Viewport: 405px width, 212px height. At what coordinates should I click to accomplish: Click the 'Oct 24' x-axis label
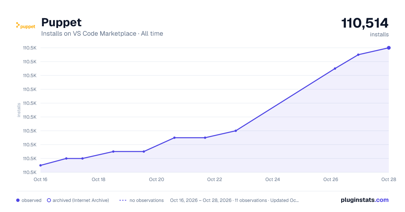(273, 179)
